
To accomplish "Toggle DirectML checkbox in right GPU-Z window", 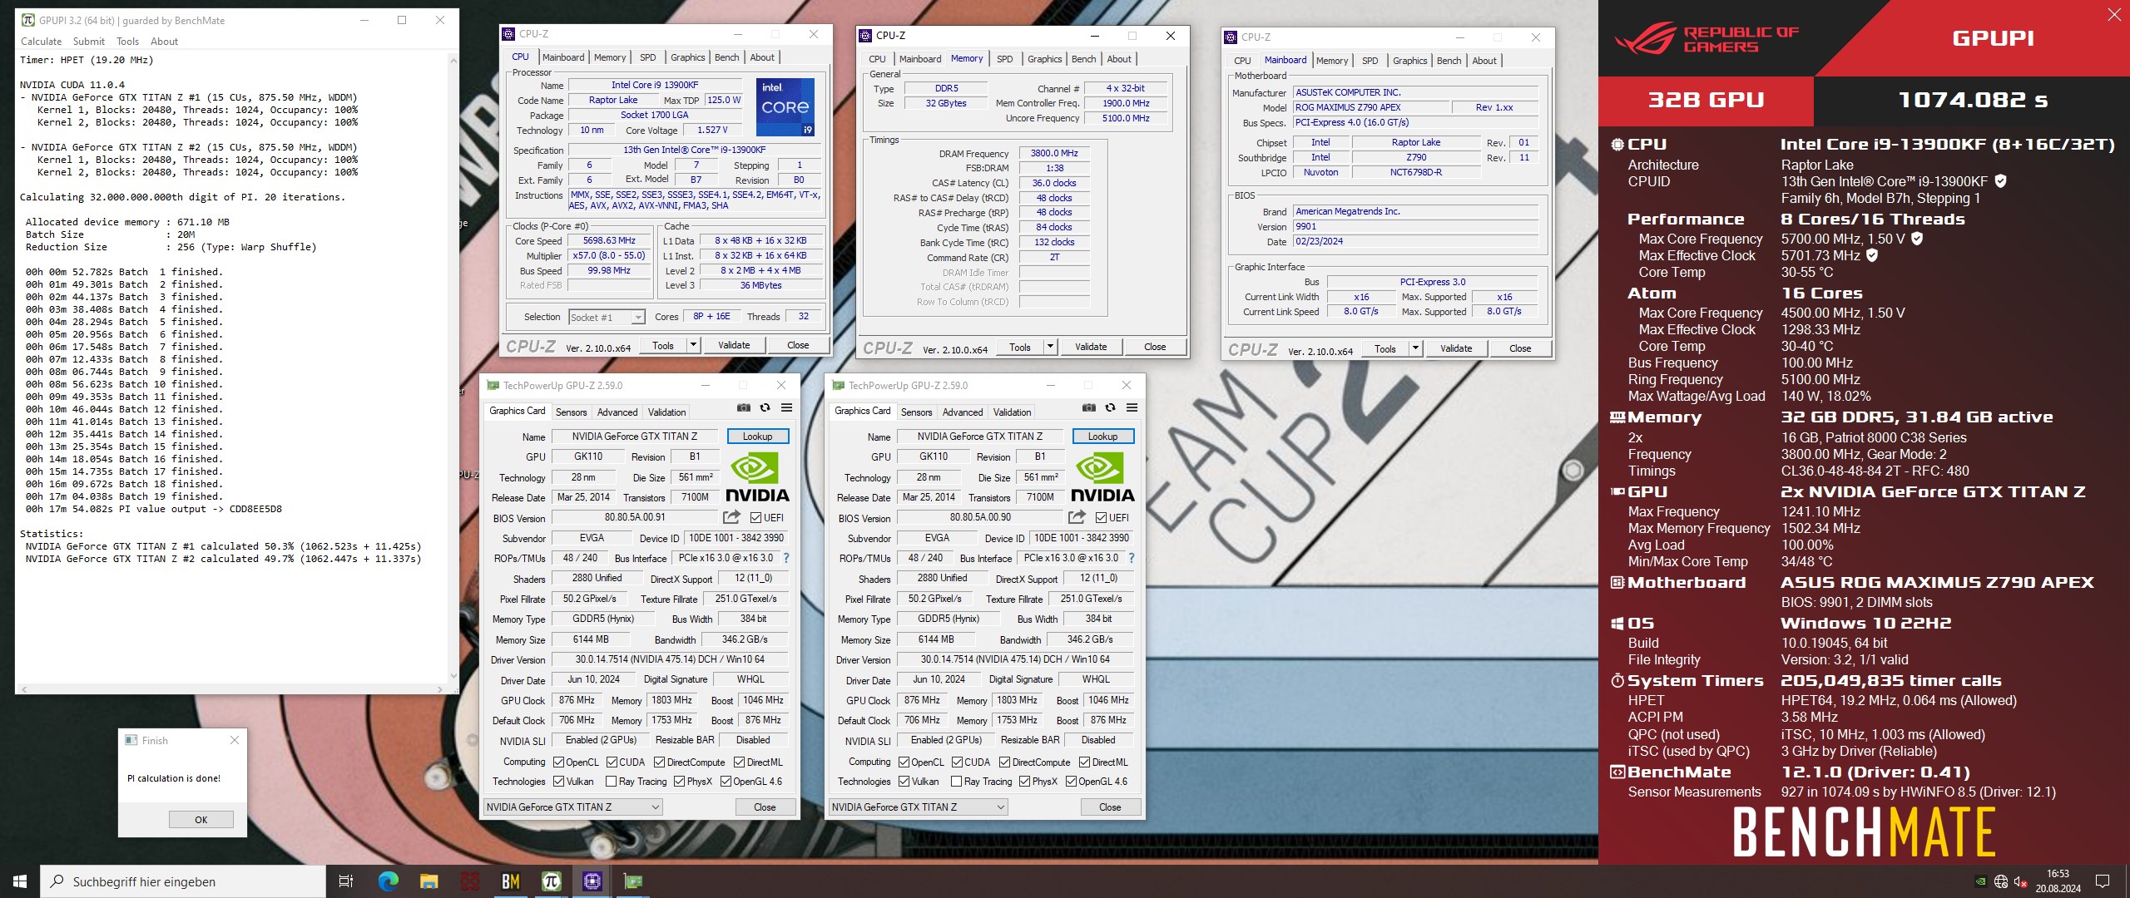I will click(x=1084, y=762).
